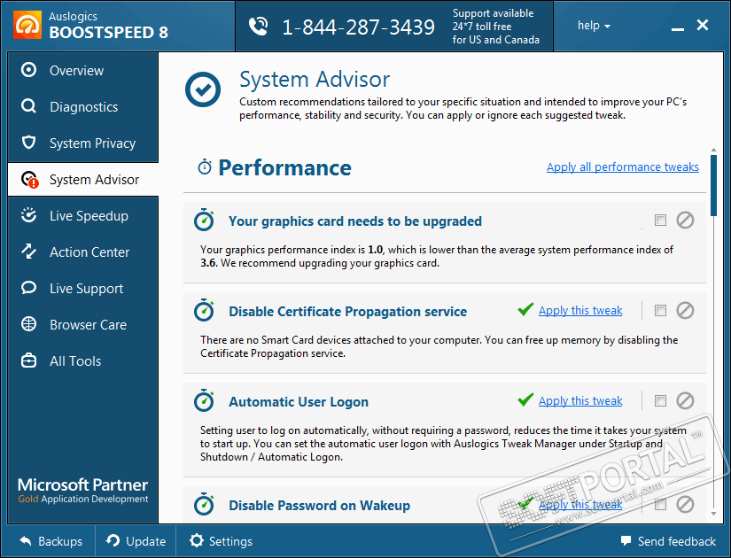Click the stopwatch icon beside Performance heading
The height and width of the screenshot is (558, 731).
click(205, 167)
